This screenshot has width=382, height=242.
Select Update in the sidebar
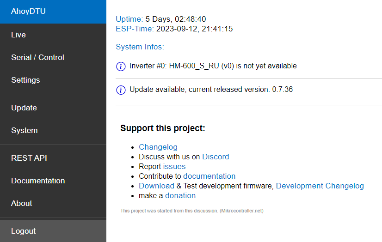point(24,108)
